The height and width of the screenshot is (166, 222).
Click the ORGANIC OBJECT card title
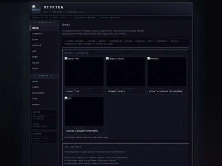click(x=116, y=91)
